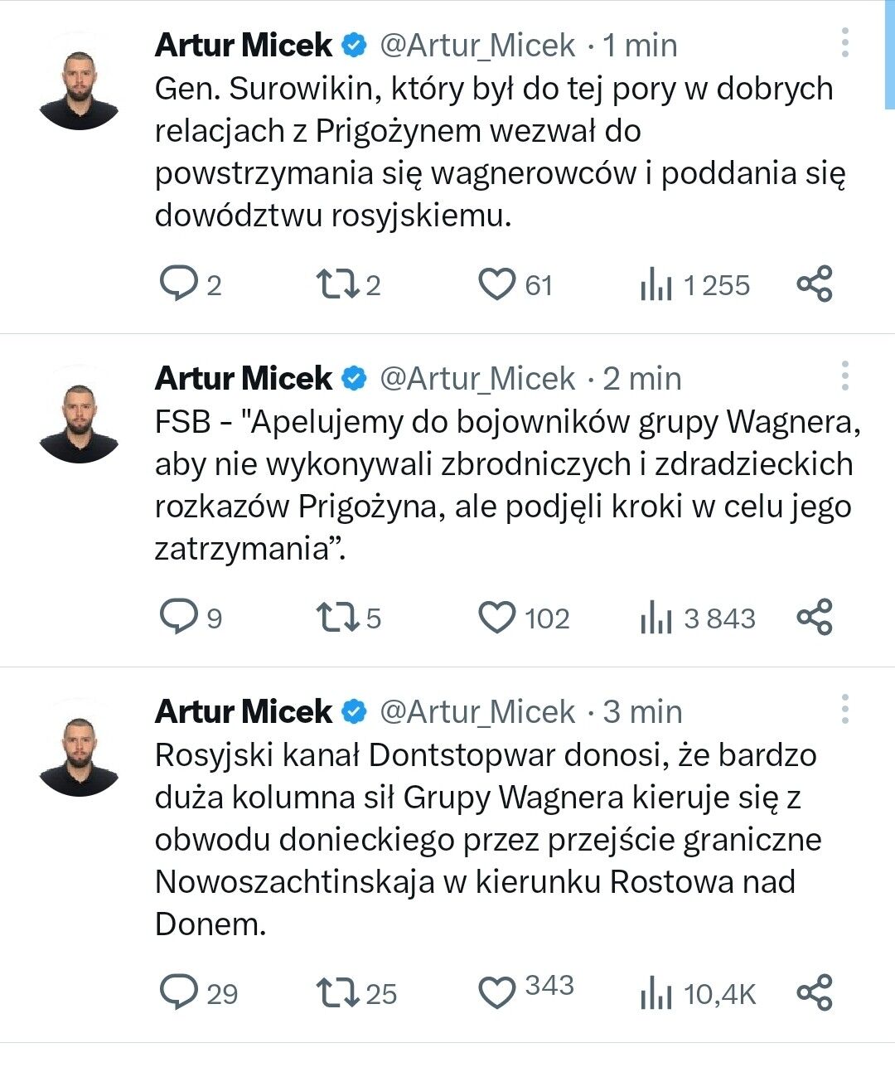Like the FSB tweet with 102 likes
This screenshot has height=1067, width=895.
[497, 618]
